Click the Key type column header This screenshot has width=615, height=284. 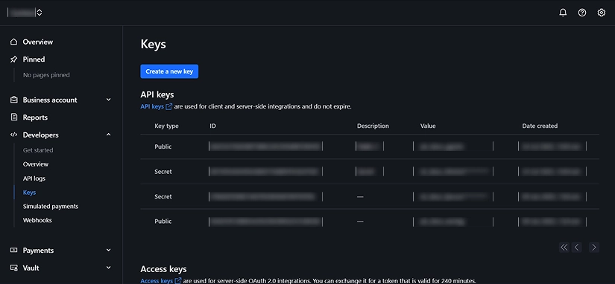coord(167,126)
